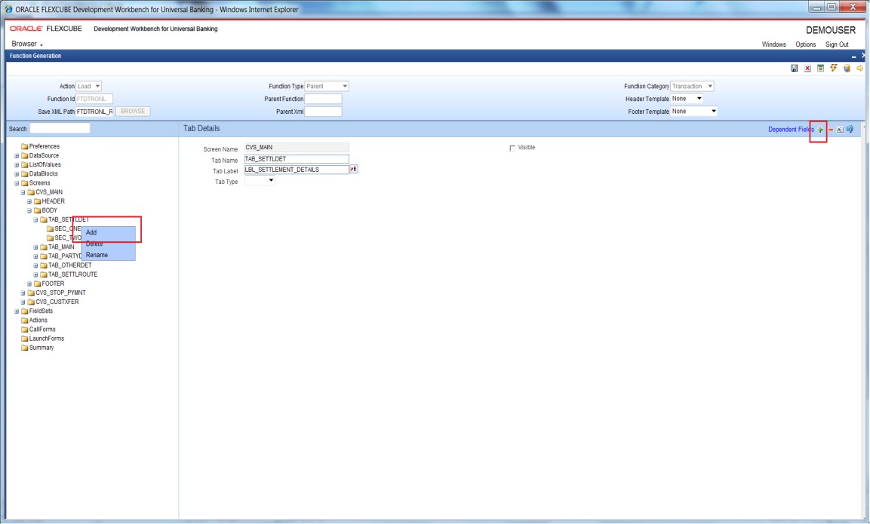Screen dimensions: 870x524
Task: Click the red X icon in toolbar
Action: (x=807, y=68)
